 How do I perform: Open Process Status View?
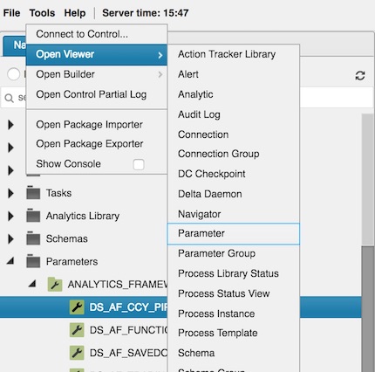pyautogui.click(x=234, y=293)
